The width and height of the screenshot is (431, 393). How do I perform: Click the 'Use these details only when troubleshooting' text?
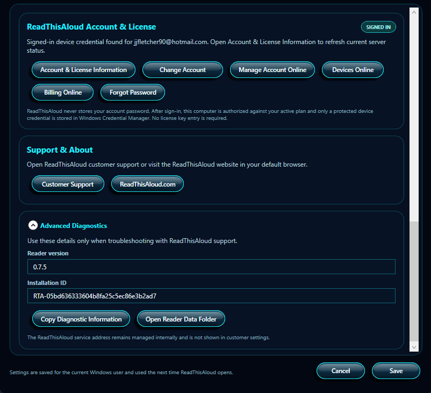tap(132, 241)
